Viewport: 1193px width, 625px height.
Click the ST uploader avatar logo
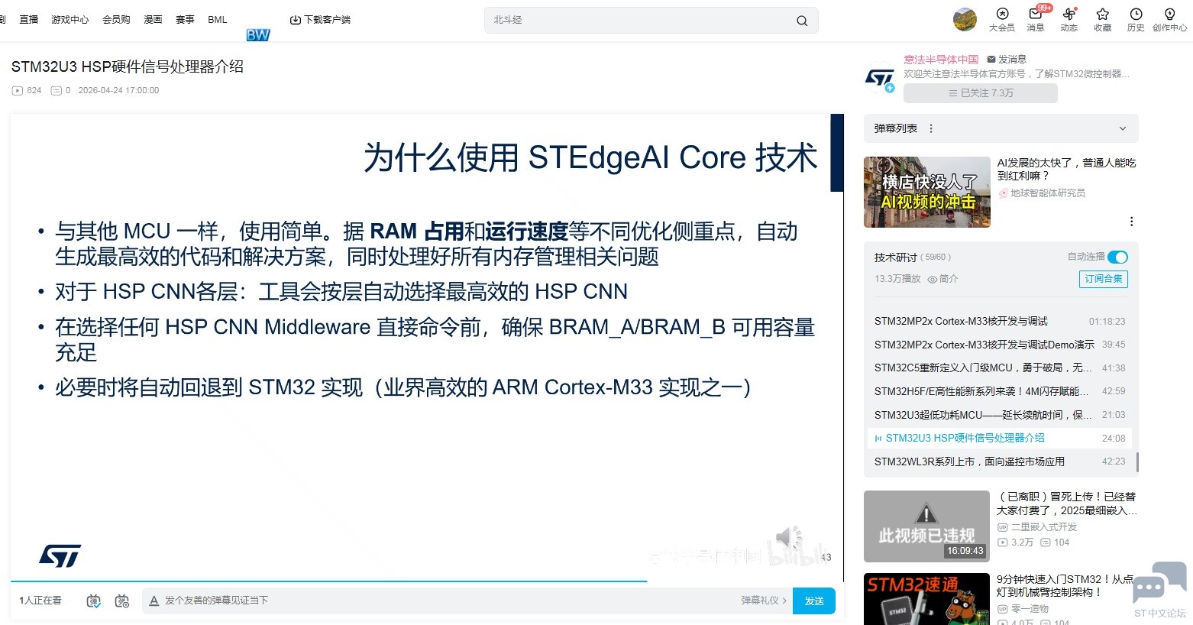880,77
